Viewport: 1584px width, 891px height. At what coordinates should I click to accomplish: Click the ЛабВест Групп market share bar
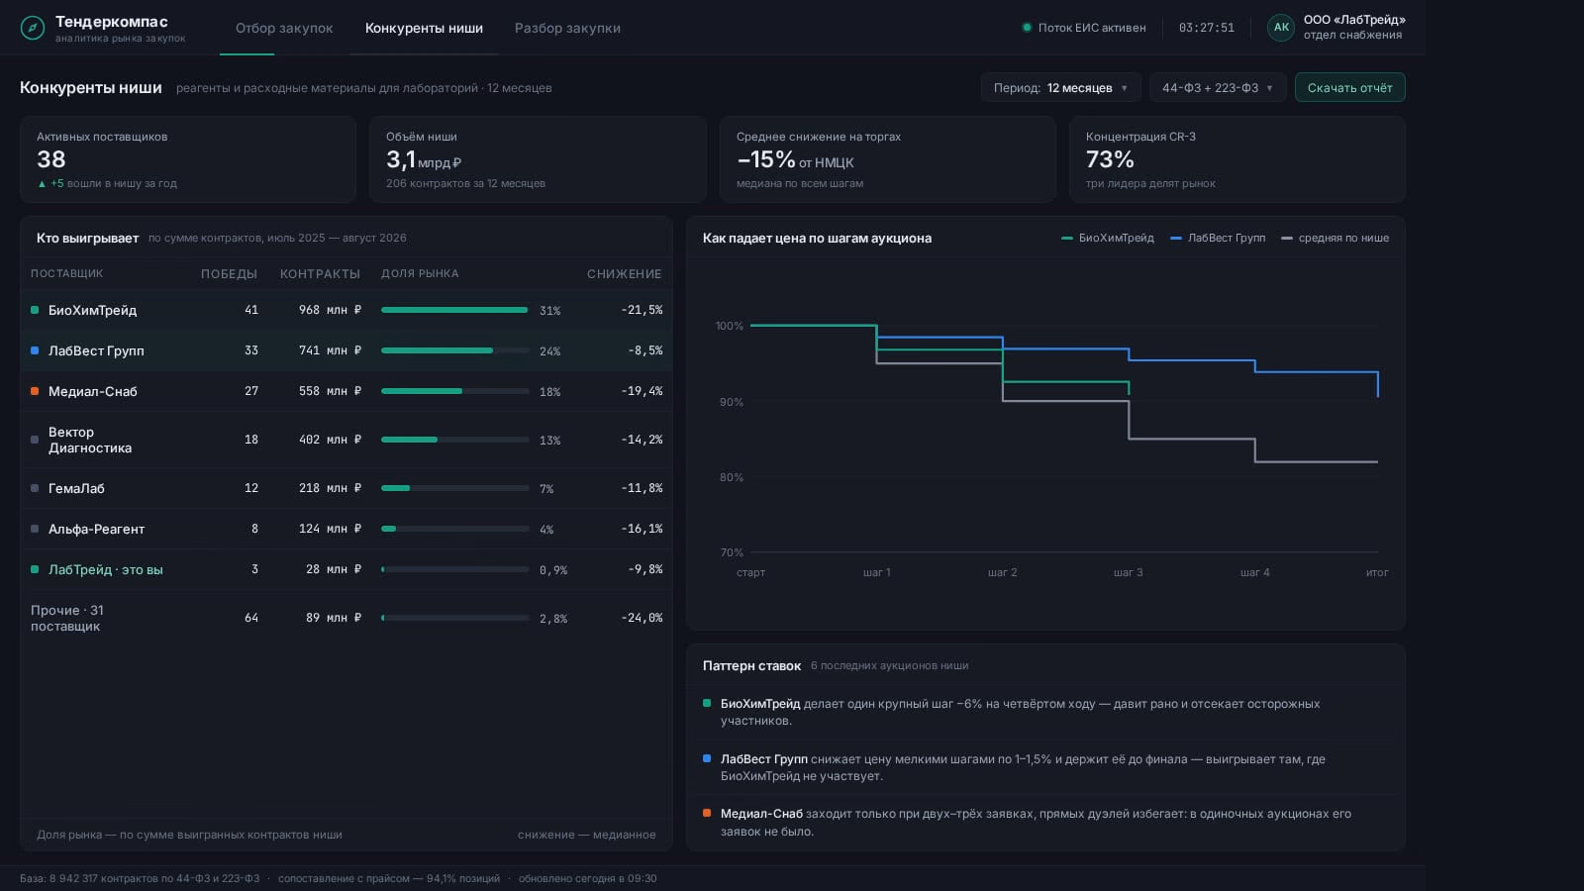(x=455, y=350)
